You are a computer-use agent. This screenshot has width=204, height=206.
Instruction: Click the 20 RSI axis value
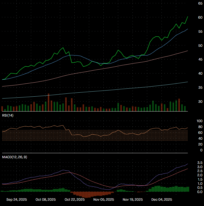[200, 144]
